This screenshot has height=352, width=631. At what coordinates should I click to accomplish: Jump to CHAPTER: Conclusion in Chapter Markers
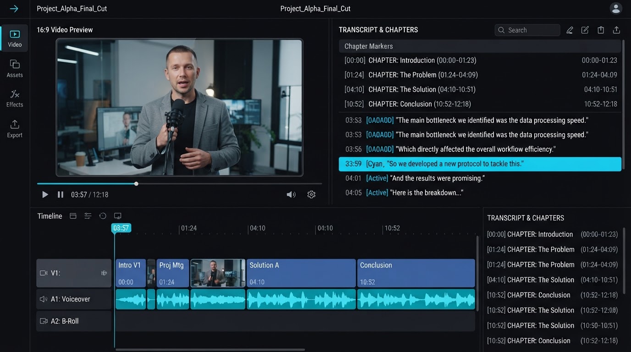480,104
